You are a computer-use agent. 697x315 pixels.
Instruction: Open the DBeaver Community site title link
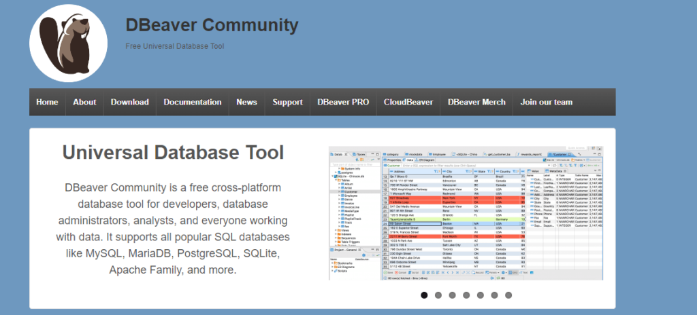coord(212,25)
